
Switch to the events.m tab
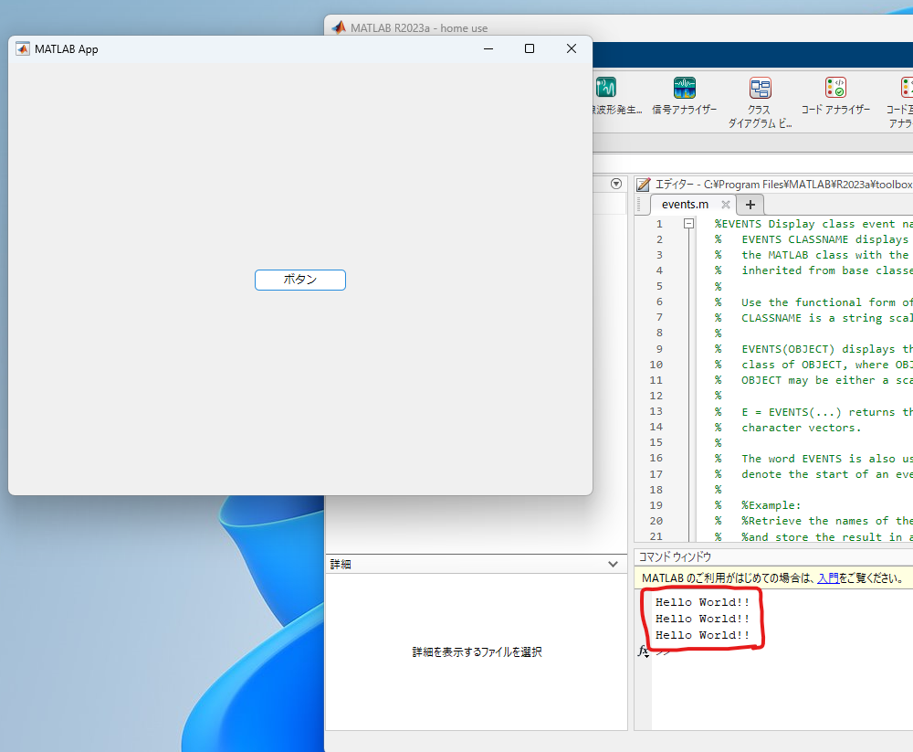point(685,204)
